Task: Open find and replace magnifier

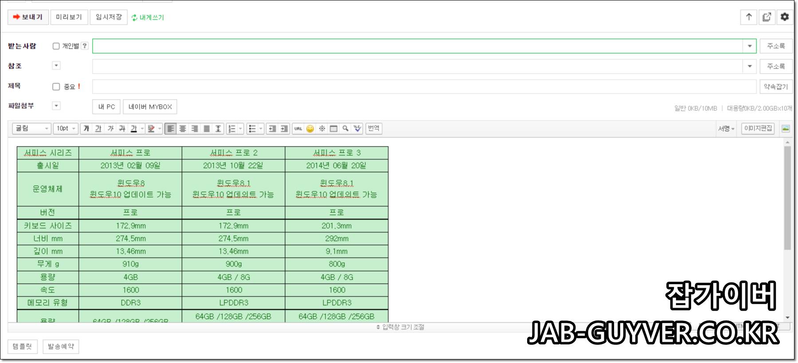Action: (x=345, y=128)
